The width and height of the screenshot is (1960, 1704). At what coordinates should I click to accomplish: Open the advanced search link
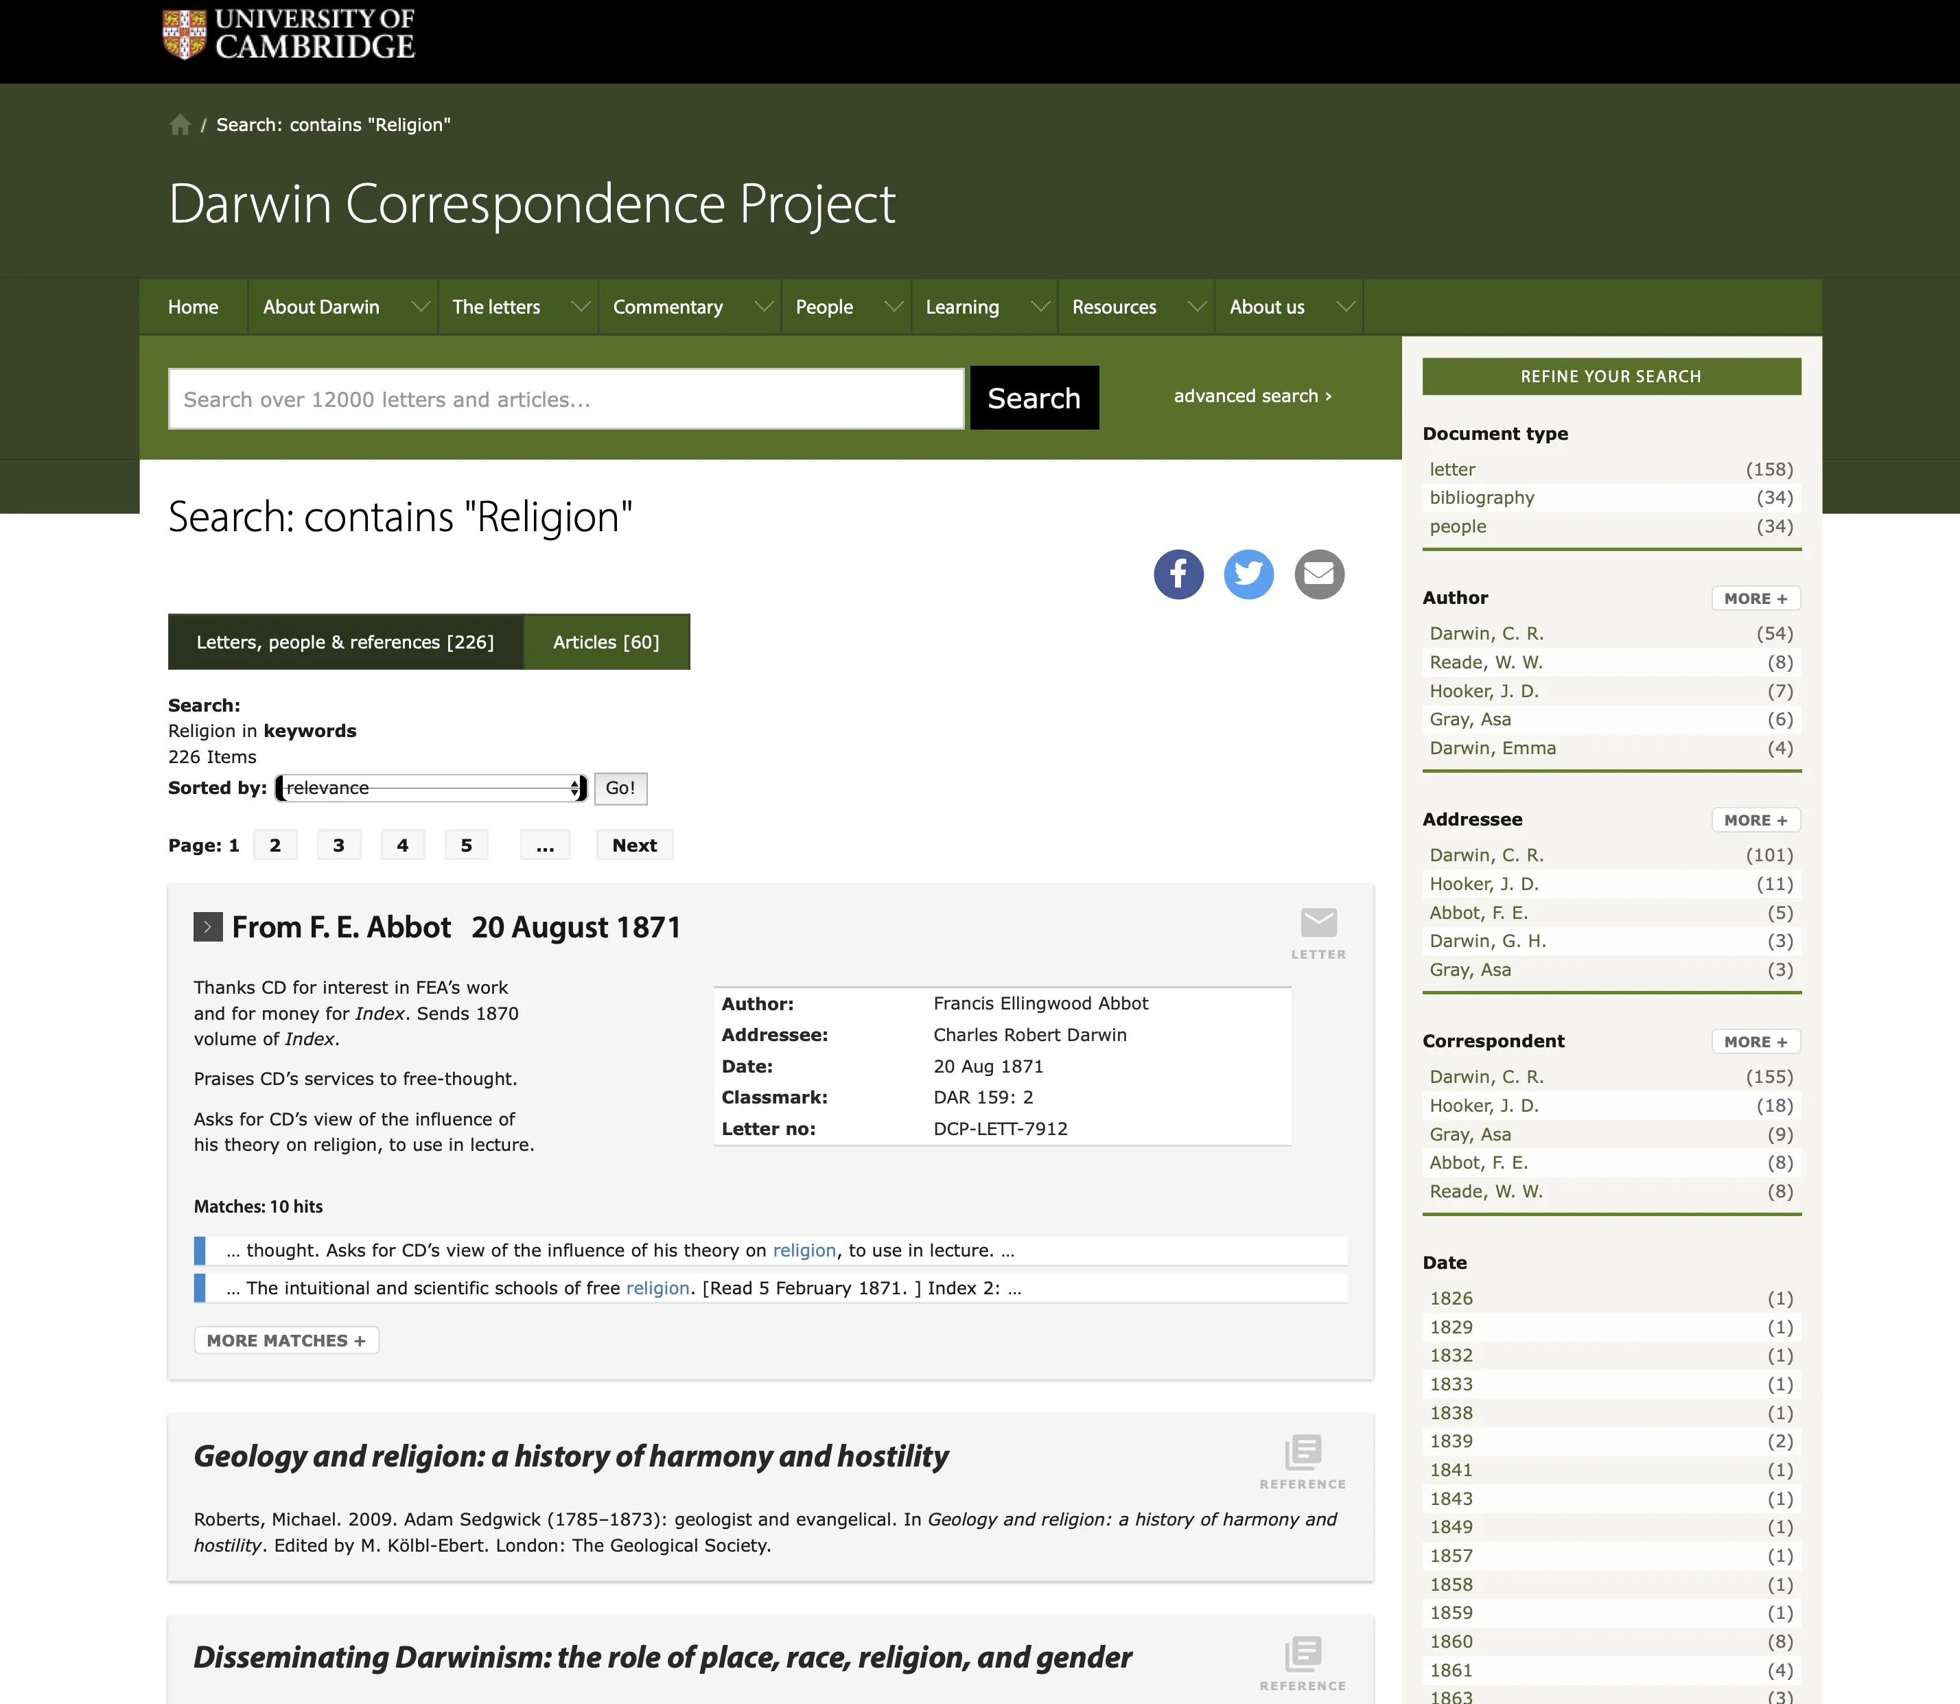point(1252,395)
